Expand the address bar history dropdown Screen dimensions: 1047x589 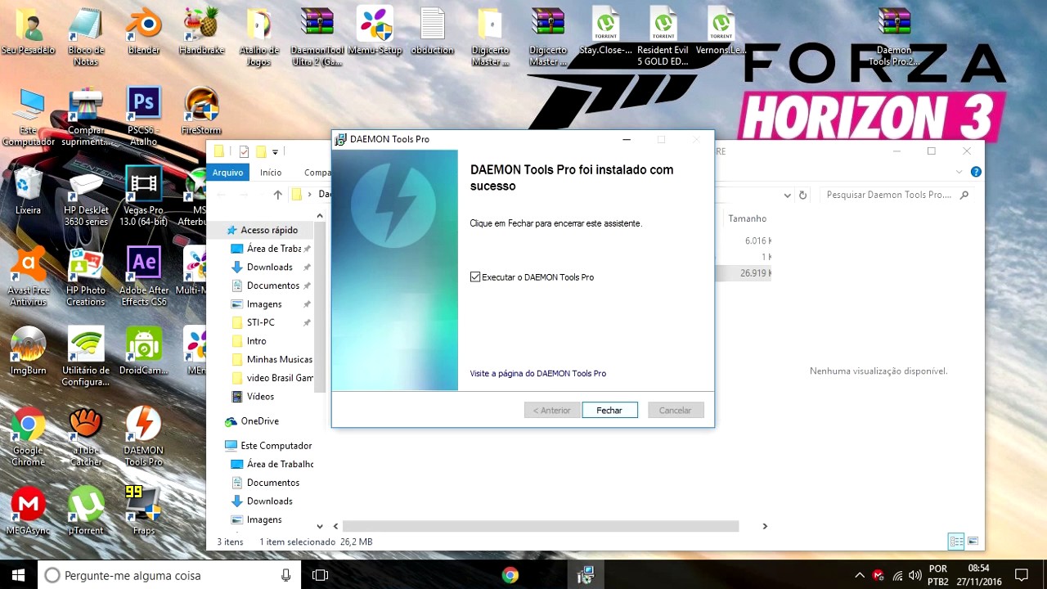[x=787, y=195]
